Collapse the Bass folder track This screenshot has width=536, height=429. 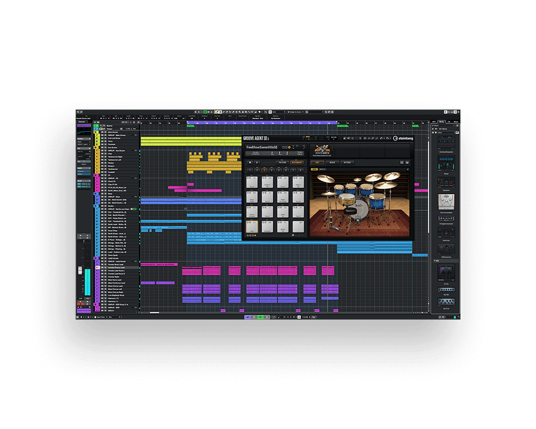tap(96, 194)
